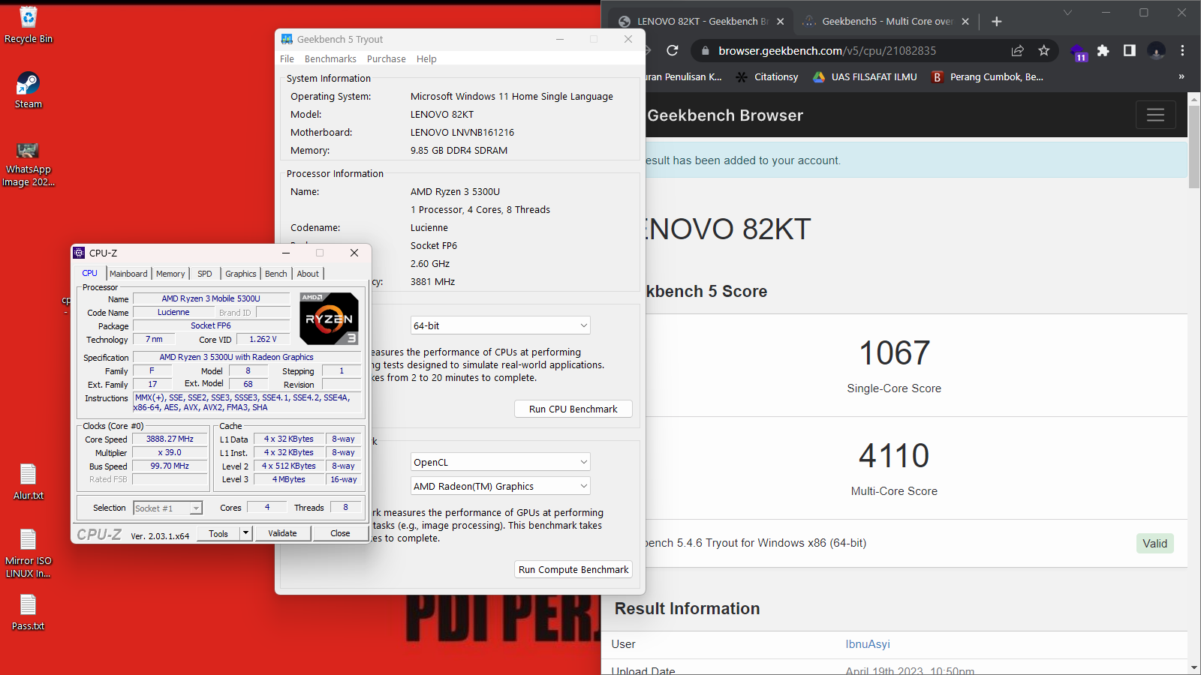The height and width of the screenshot is (675, 1201).
Task: Open the Steam desktop shortcut
Action: (28, 90)
